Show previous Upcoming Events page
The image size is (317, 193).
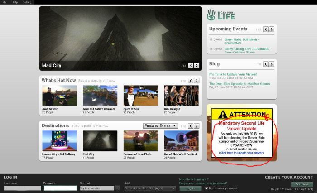(265, 29)
